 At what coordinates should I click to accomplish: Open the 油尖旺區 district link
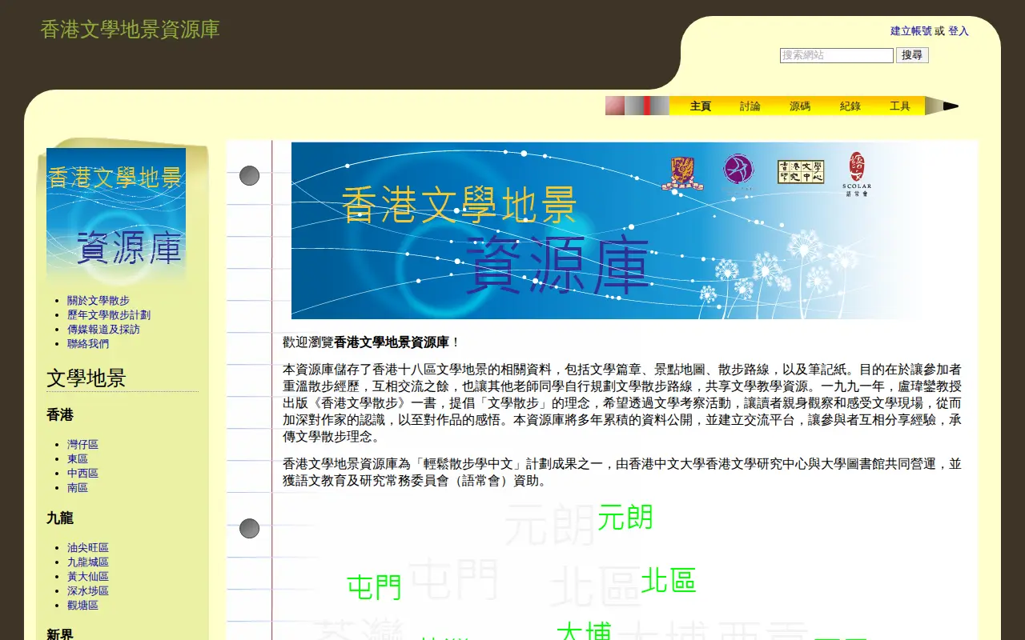click(x=88, y=548)
